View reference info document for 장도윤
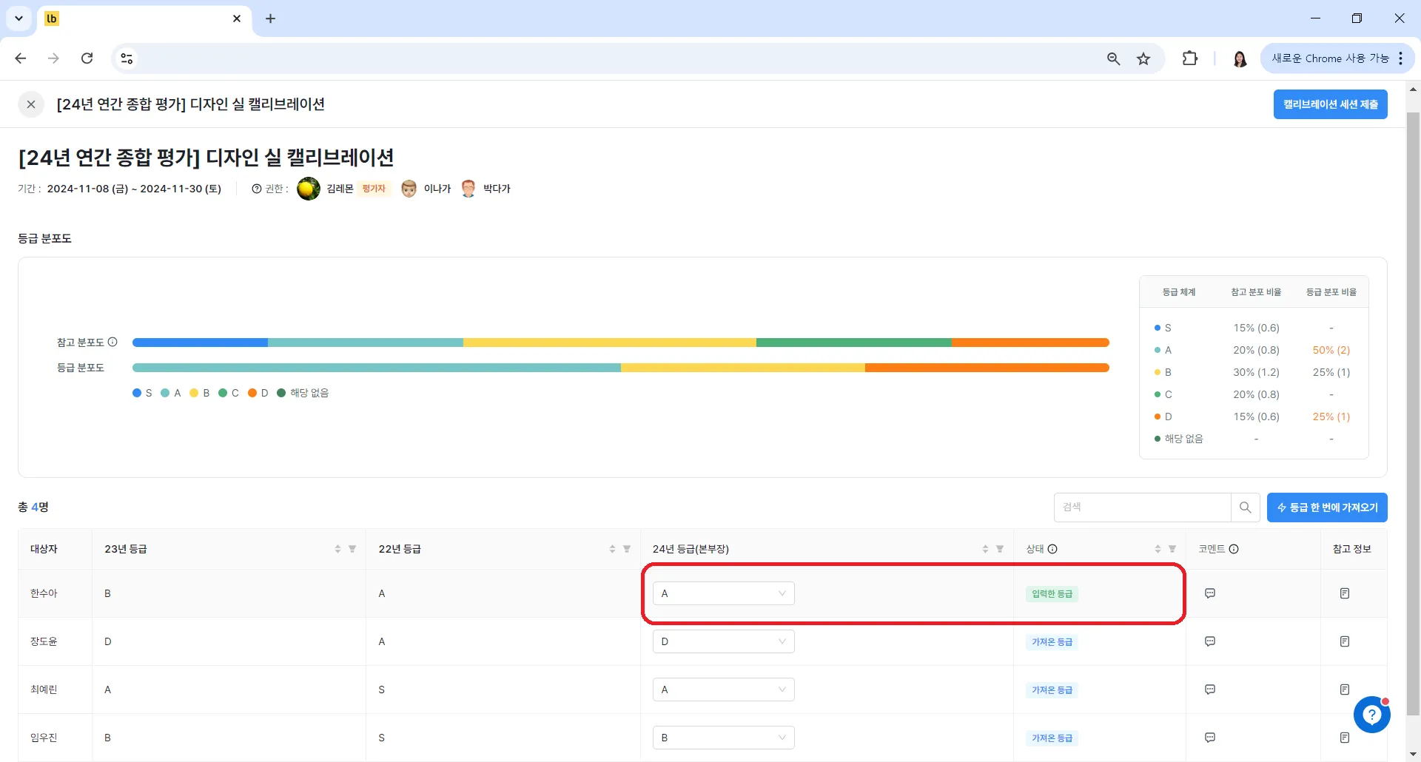Image resolution: width=1421 pixels, height=762 pixels. tap(1345, 641)
